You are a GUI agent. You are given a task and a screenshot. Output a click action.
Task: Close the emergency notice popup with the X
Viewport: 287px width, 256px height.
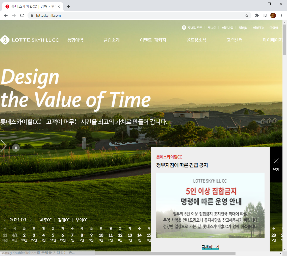[276, 161]
